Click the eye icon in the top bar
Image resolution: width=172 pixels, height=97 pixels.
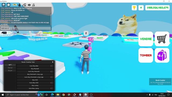[29, 5]
